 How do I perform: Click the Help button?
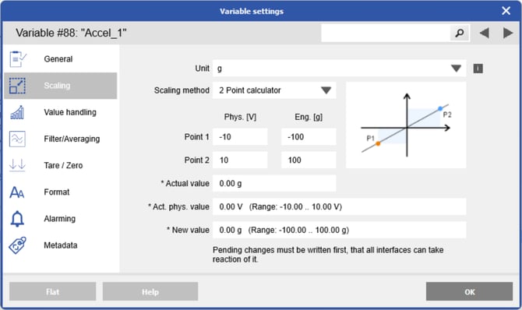click(x=150, y=291)
